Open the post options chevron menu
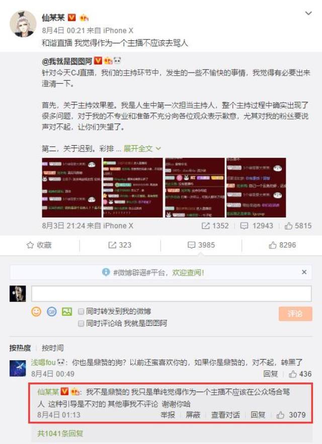The height and width of the screenshot is (444, 322). point(308,13)
